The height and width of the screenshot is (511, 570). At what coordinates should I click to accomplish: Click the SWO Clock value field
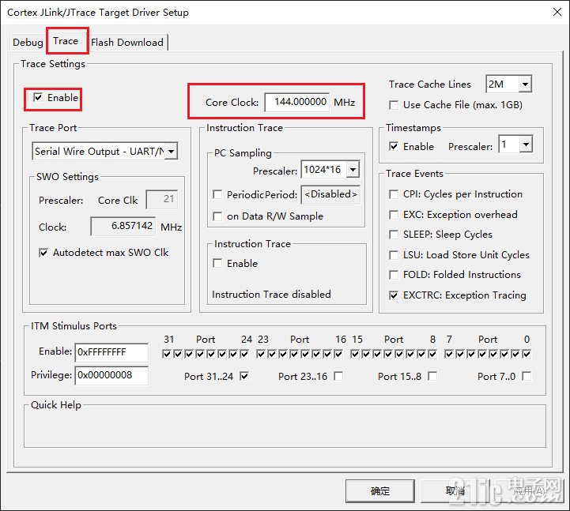point(123,226)
